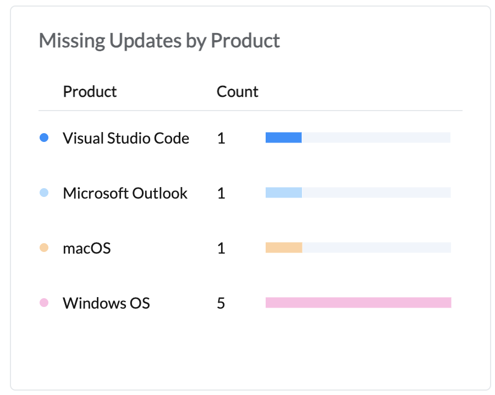Screen dimensions: 495x395
Task: Click the Count column header
Action: pos(238,91)
